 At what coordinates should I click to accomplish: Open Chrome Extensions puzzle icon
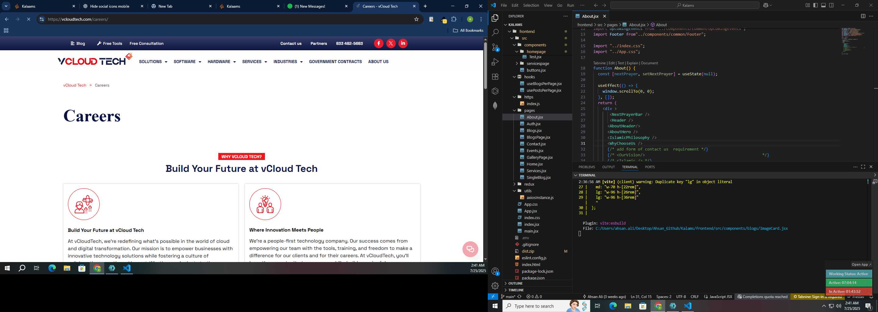coord(454,19)
